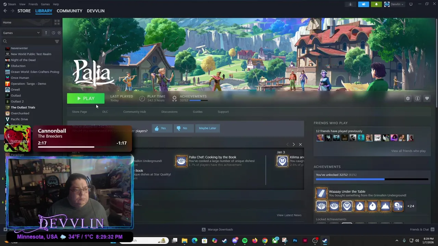Select Once Human in the game list
Image resolution: width=438 pixels, height=246 pixels.
pos(20,78)
